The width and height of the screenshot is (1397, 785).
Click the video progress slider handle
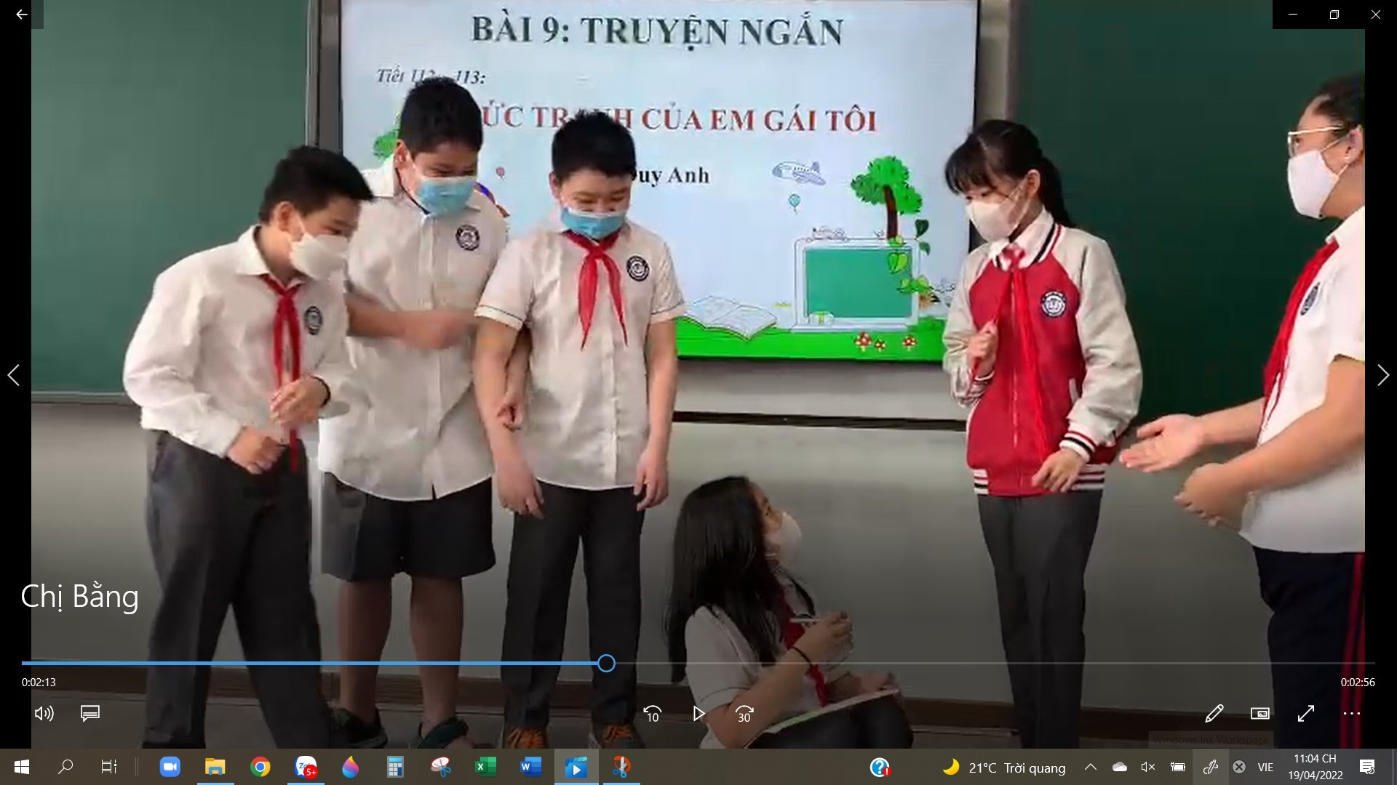click(606, 663)
